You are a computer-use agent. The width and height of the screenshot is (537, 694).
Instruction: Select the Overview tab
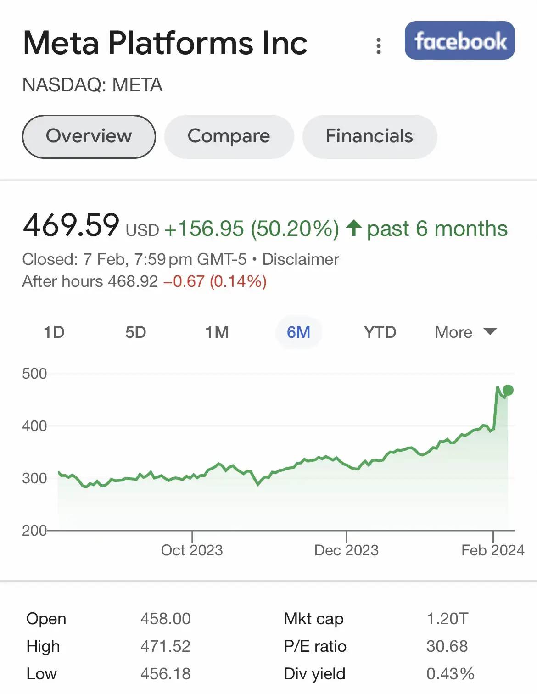pyautogui.click(x=89, y=136)
